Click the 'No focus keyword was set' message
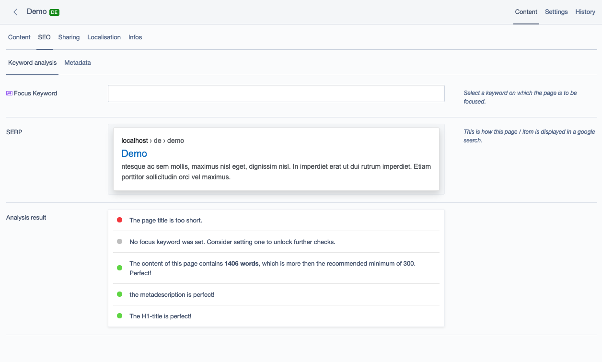 (232, 242)
